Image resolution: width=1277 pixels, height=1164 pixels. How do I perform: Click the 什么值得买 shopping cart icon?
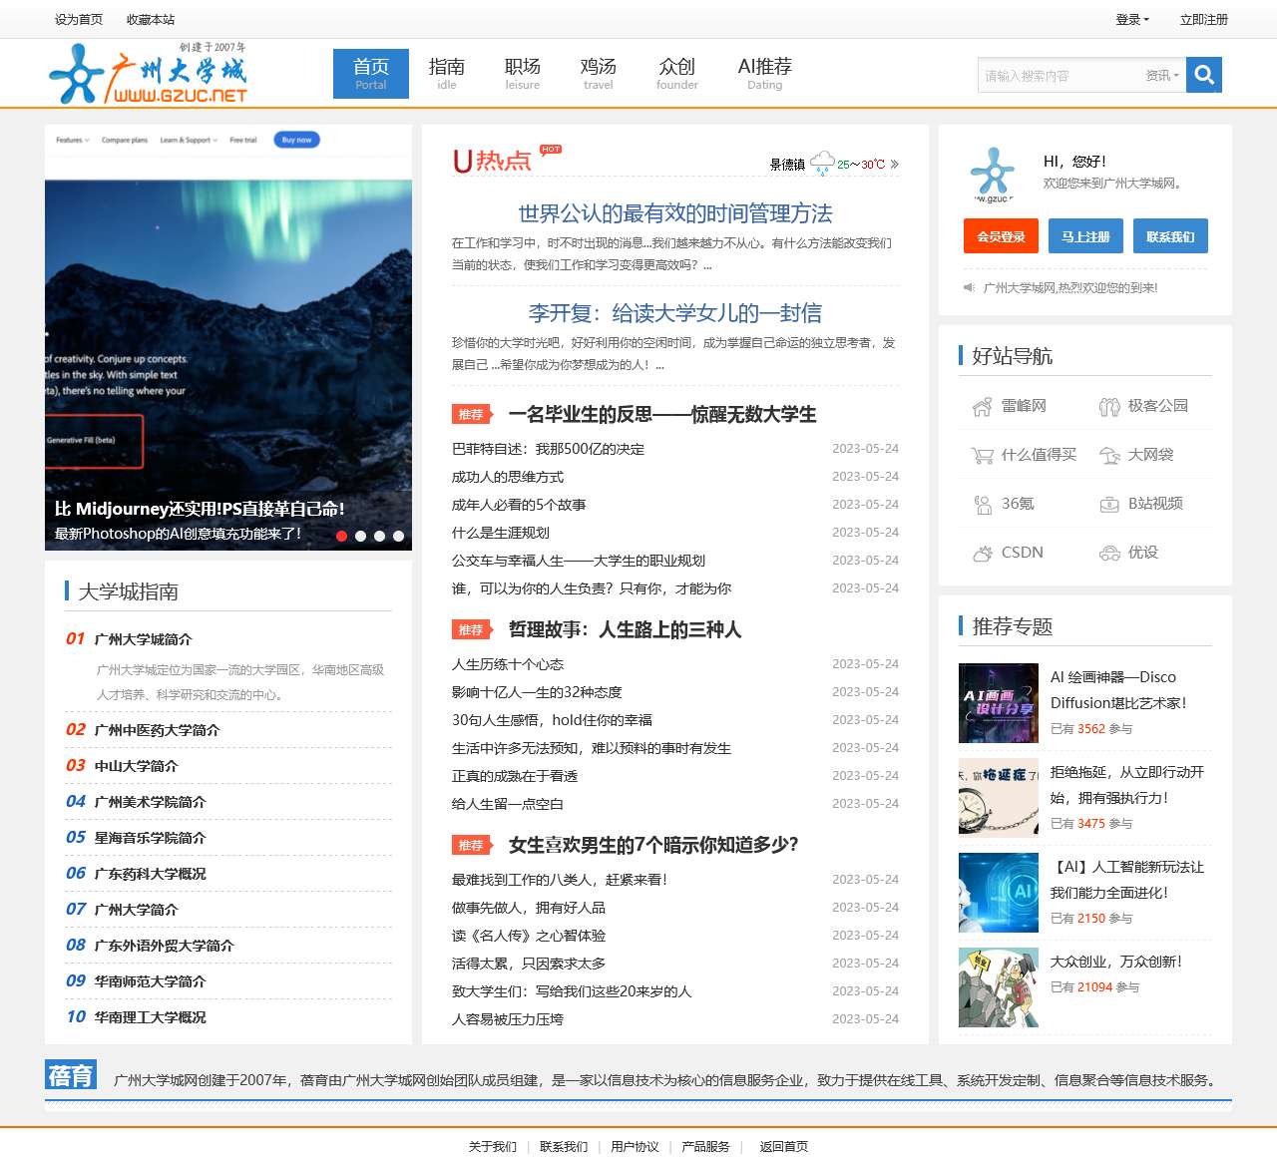coord(981,455)
